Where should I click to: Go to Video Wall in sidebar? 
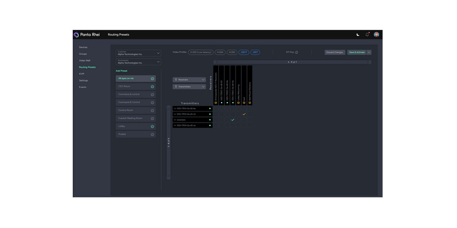coord(85,60)
